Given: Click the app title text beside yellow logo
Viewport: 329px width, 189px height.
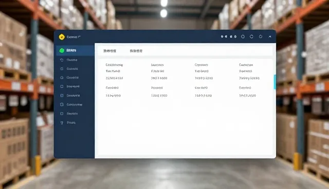Looking at the screenshot, I should coord(74,37).
